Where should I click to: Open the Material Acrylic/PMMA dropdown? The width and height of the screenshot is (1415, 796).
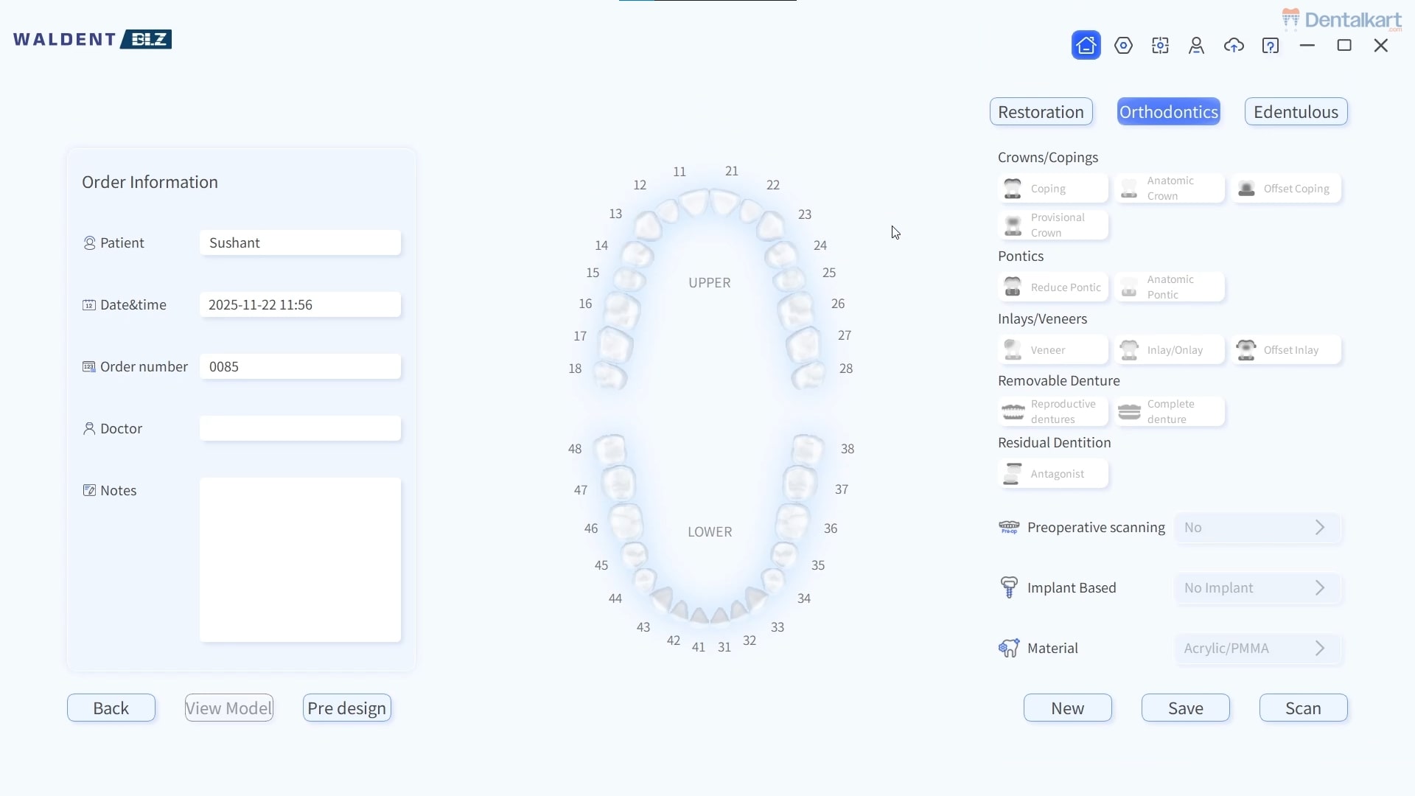point(1257,649)
